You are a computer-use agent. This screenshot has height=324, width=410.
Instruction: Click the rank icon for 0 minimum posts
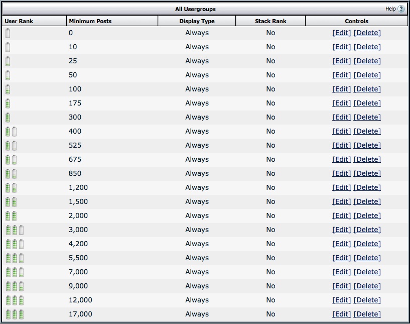8,33
